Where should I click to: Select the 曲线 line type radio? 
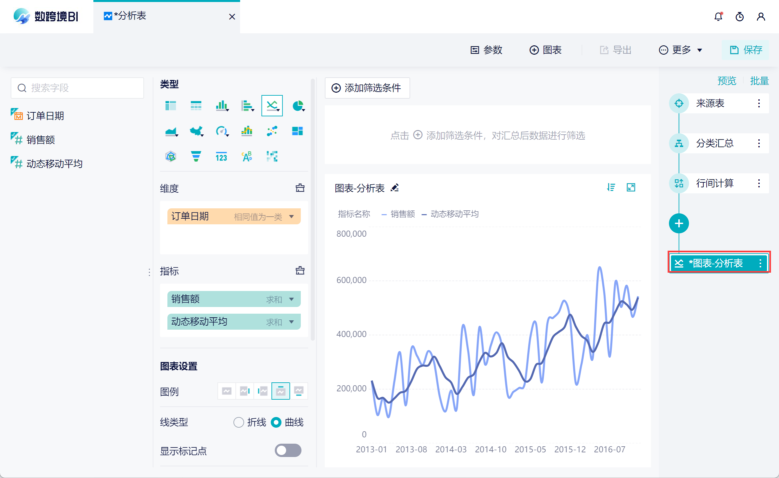pos(276,422)
